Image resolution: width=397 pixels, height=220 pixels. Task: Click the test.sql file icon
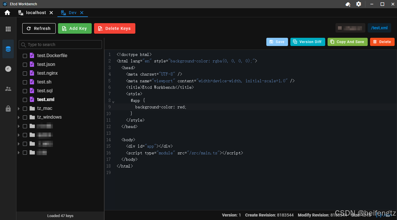point(32,91)
